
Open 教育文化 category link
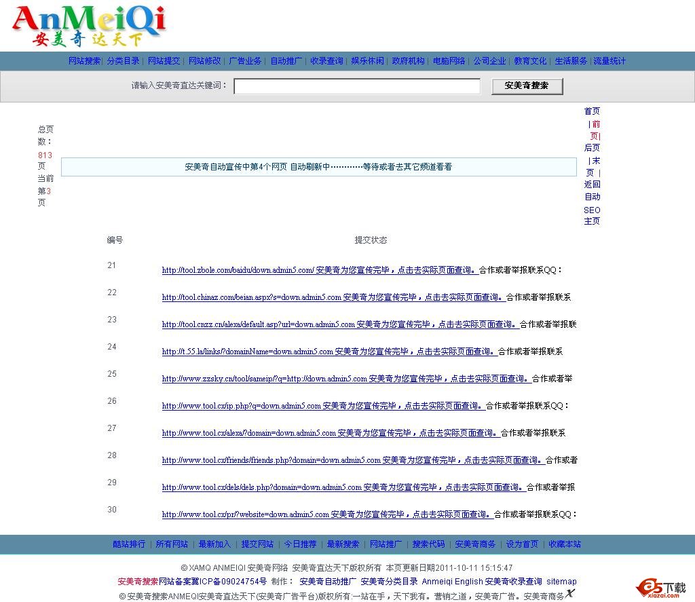(x=530, y=60)
